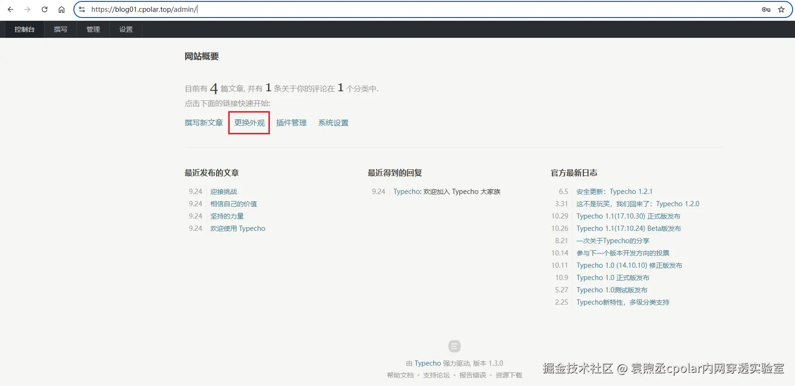Click the 点击下面的链接快速开始 text

(x=227, y=104)
